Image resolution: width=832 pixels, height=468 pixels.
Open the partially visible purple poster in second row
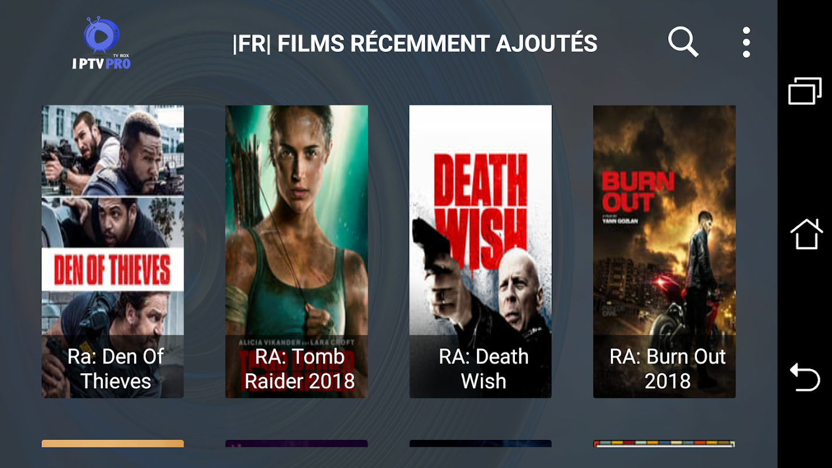(x=297, y=443)
